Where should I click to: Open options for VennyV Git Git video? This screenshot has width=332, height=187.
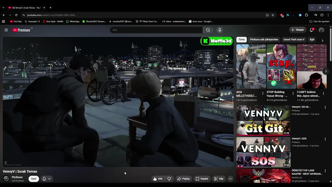click(325, 107)
